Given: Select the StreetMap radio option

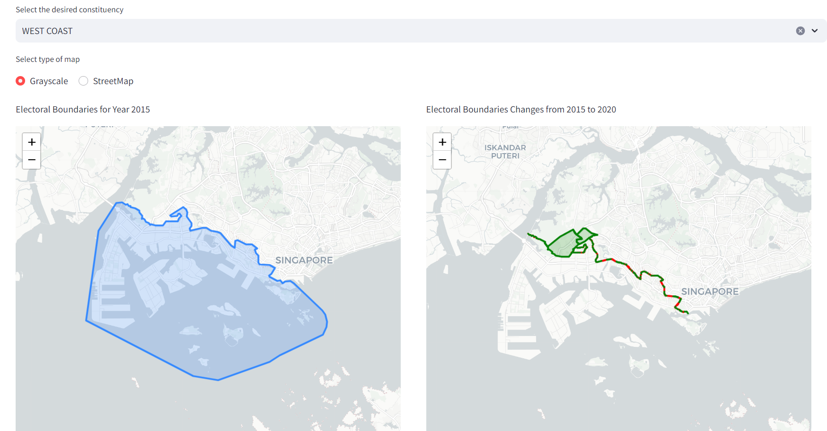Looking at the screenshot, I should pyautogui.click(x=83, y=81).
